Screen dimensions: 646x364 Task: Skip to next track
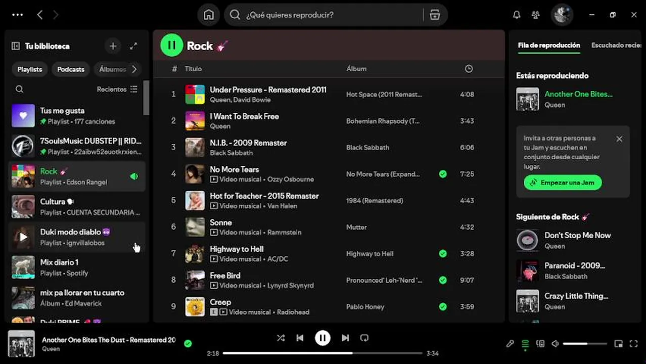pyautogui.click(x=345, y=338)
